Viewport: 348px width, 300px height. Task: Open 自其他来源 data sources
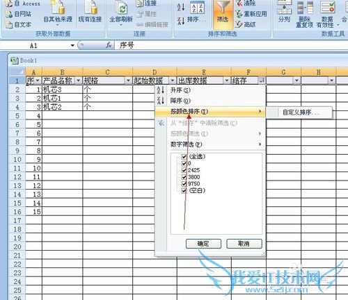pyautogui.click(x=58, y=12)
